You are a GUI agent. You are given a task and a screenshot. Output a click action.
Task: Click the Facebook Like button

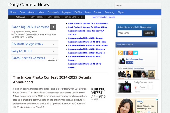130,62
